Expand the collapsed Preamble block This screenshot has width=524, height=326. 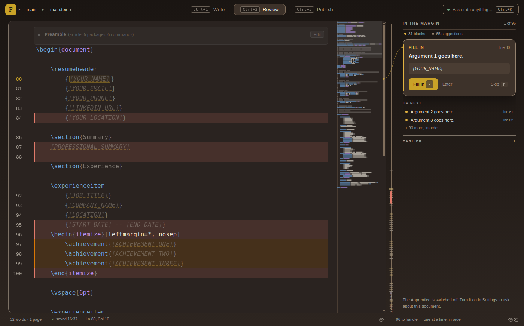[x=39, y=35]
